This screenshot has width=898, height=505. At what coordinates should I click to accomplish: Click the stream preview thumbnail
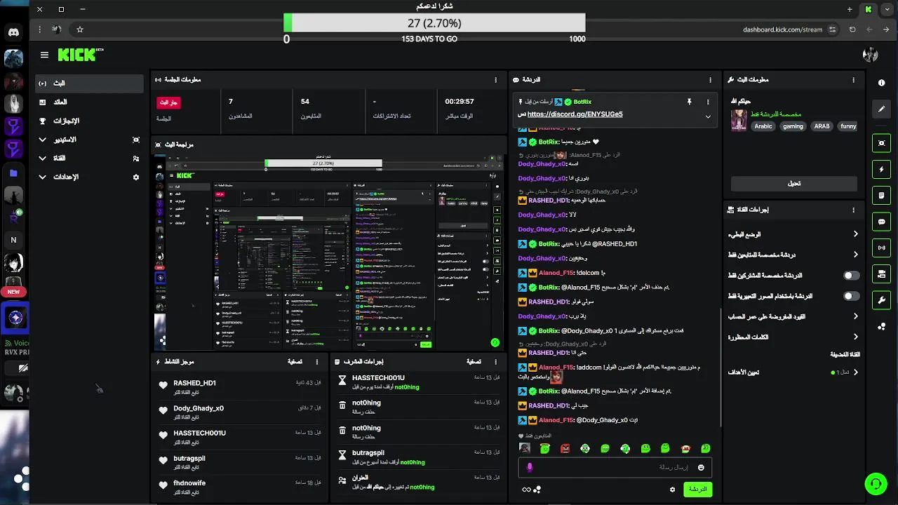pos(328,252)
